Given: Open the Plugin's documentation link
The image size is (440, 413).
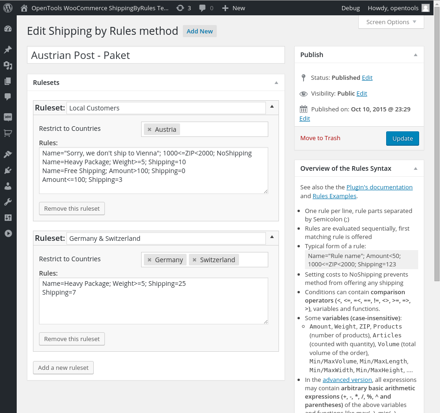Looking at the screenshot, I should pyautogui.click(x=379, y=187).
